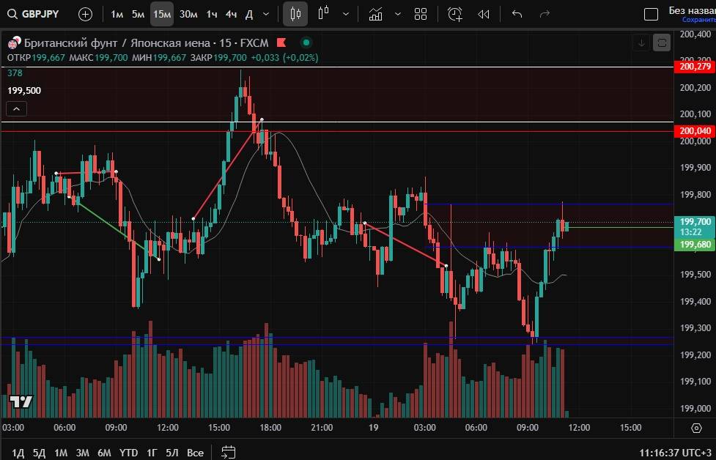Toggle the layout rectangle next to Без назв
Image resolution: width=716 pixels, height=460 pixels.
point(651,14)
